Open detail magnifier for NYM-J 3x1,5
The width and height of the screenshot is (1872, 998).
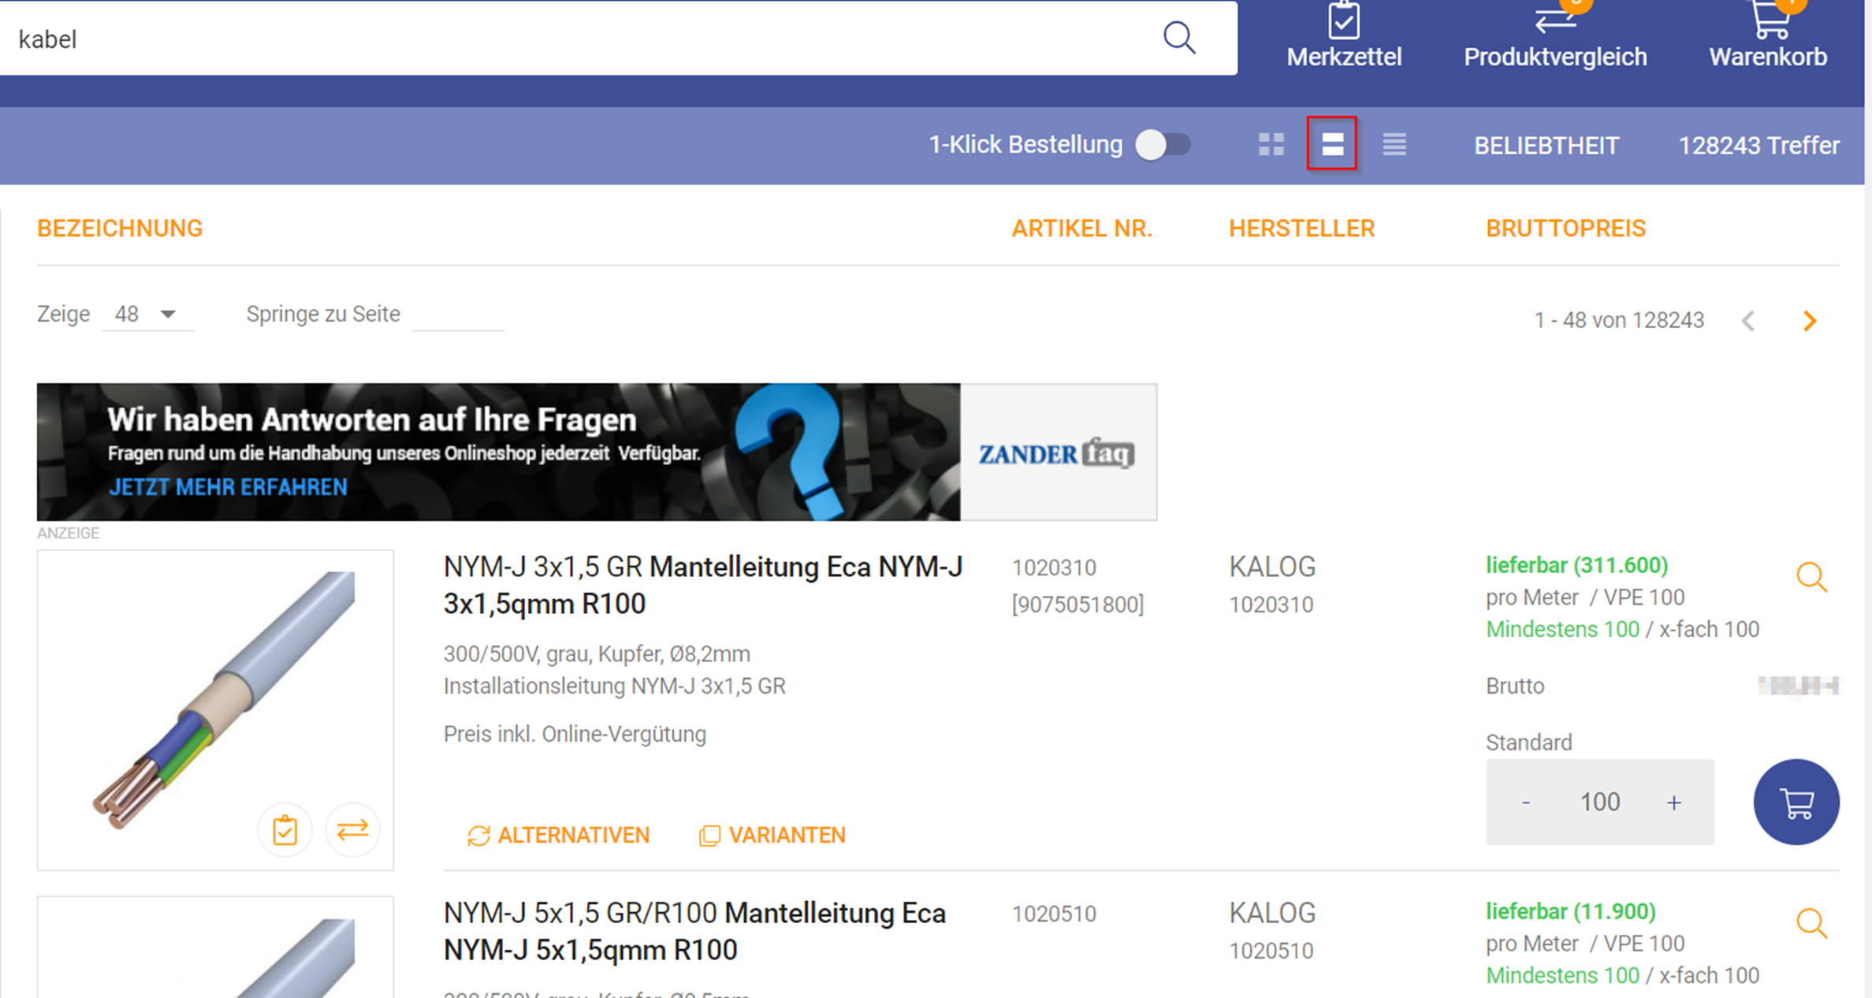tap(1811, 578)
